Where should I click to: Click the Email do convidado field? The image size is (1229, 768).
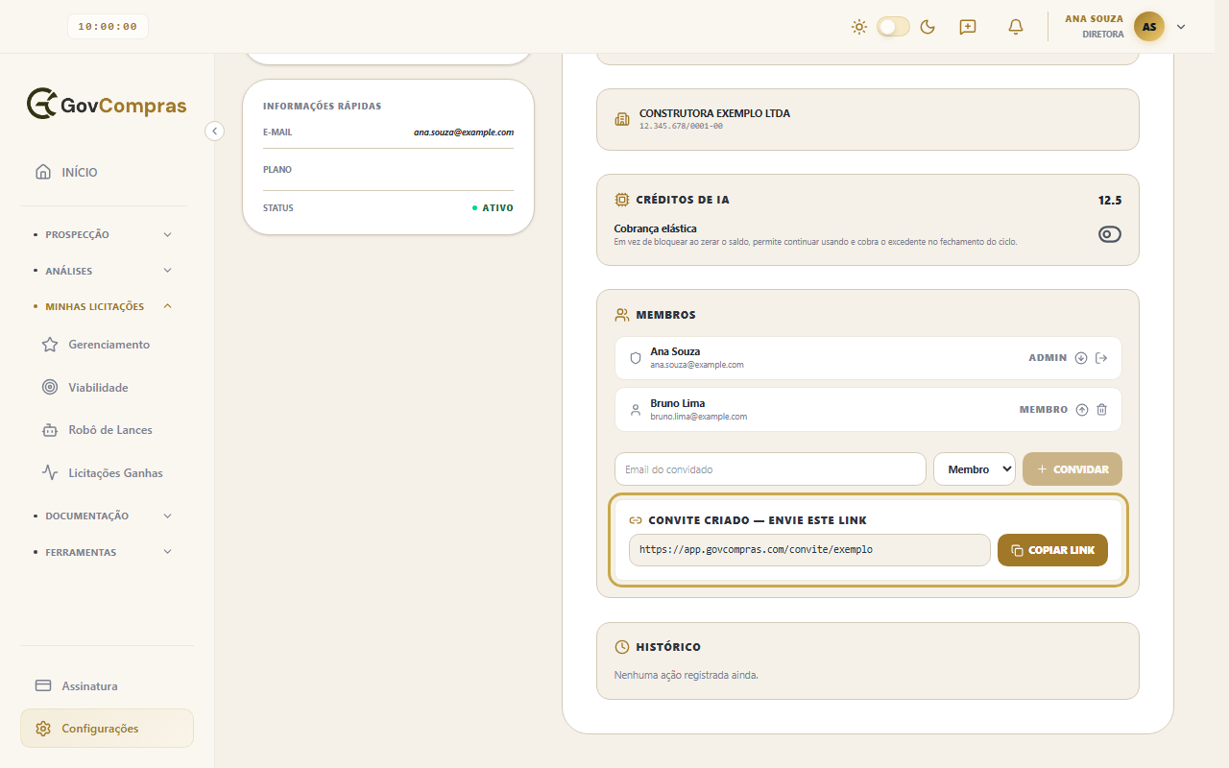tap(770, 469)
